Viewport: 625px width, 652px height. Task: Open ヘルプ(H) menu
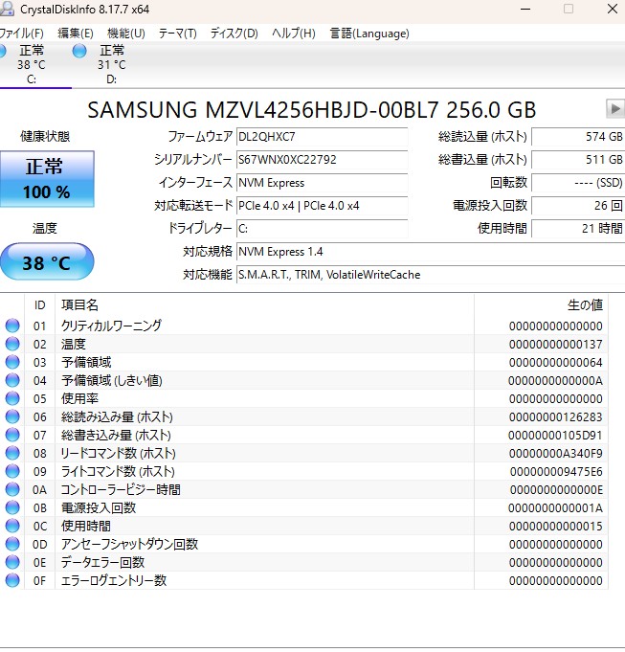coord(294,34)
